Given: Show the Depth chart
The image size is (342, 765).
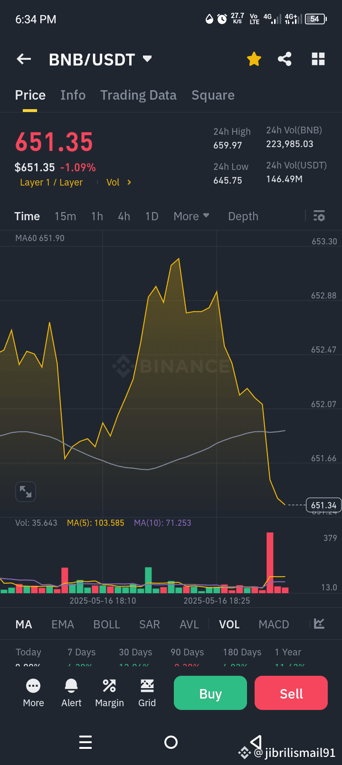Looking at the screenshot, I should click(243, 216).
